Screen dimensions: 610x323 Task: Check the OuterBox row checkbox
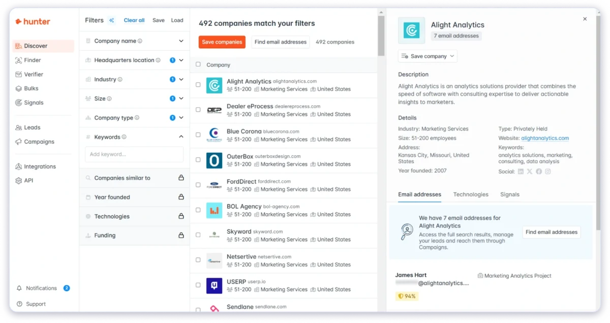pos(198,160)
